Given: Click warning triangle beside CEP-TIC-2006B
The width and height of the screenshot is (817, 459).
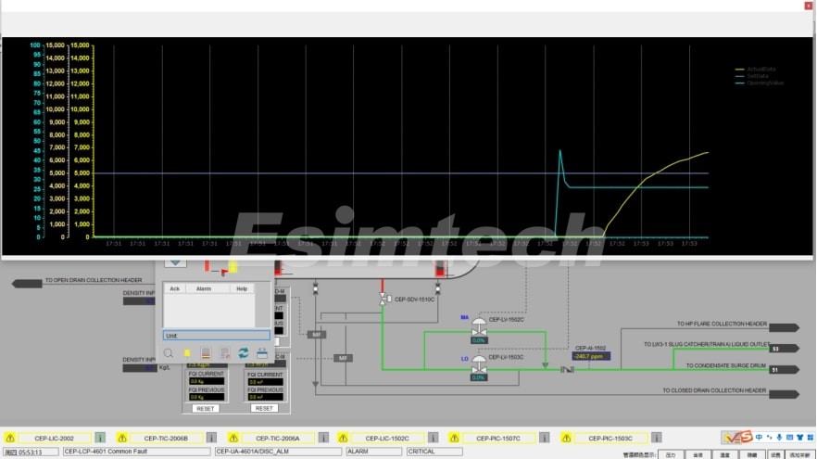Looking at the screenshot, I should coord(122,438).
